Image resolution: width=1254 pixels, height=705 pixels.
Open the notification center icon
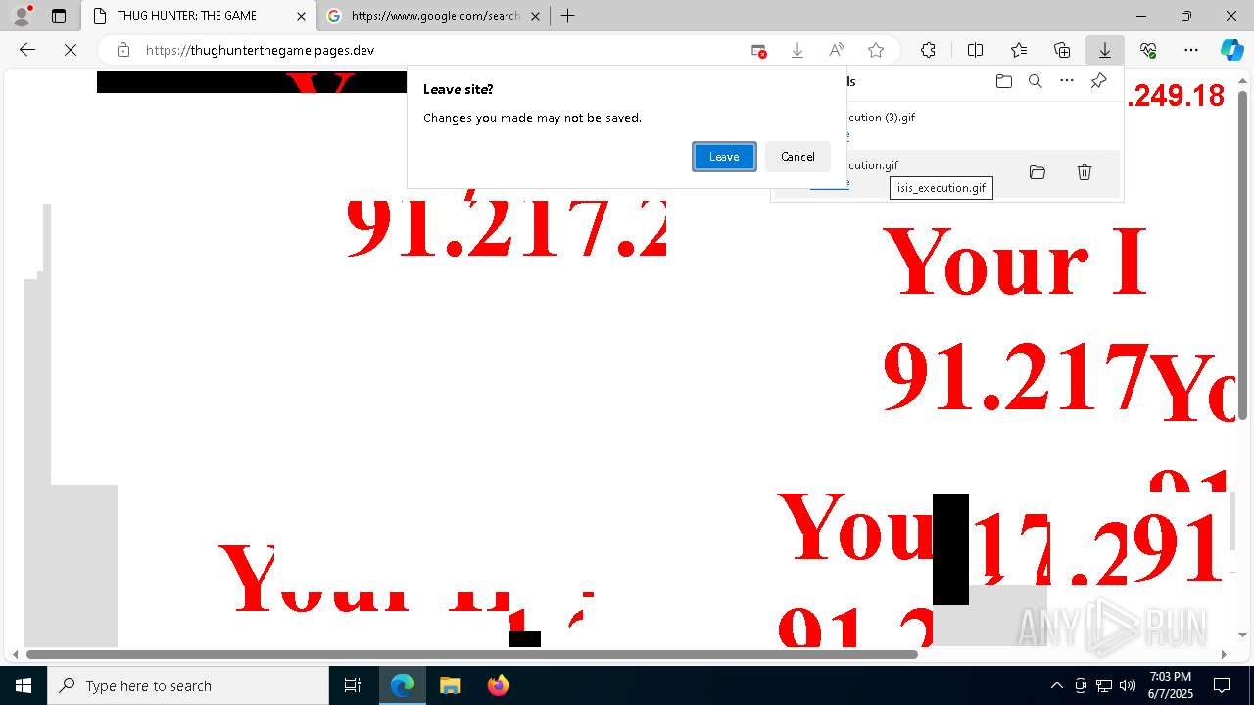point(1222,685)
